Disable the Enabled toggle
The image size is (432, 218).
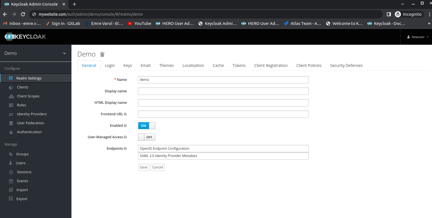tap(146, 126)
